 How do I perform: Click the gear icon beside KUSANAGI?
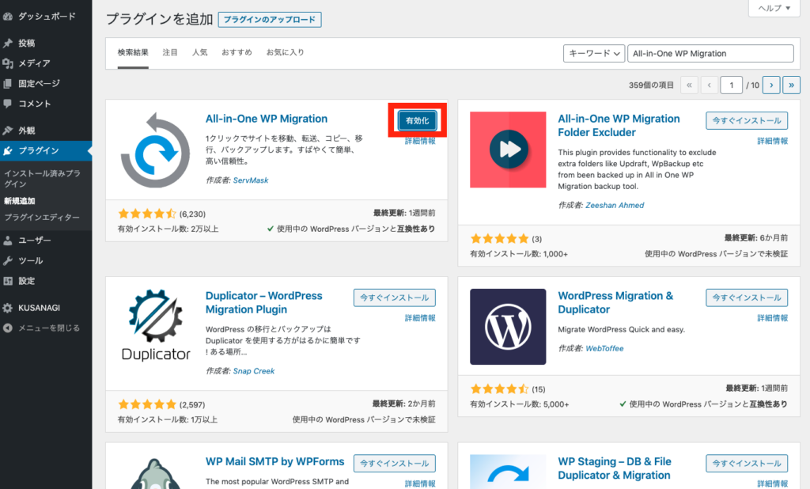(x=7, y=308)
